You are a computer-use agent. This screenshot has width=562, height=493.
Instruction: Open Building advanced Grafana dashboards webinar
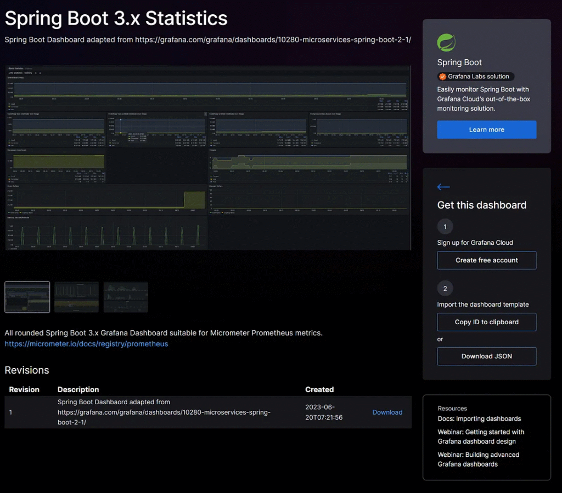(x=478, y=459)
